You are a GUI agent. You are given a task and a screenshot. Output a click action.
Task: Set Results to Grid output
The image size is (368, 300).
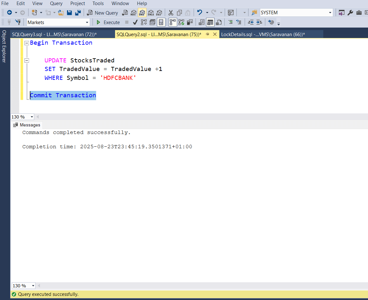click(x=210, y=22)
